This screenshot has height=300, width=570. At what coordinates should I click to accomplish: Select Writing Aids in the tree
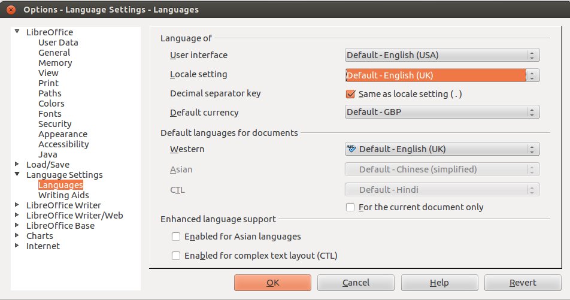(63, 195)
